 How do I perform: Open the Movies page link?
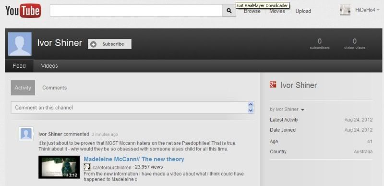click(x=277, y=11)
